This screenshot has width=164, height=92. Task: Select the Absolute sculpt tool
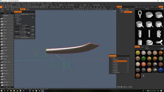(7, 56)
